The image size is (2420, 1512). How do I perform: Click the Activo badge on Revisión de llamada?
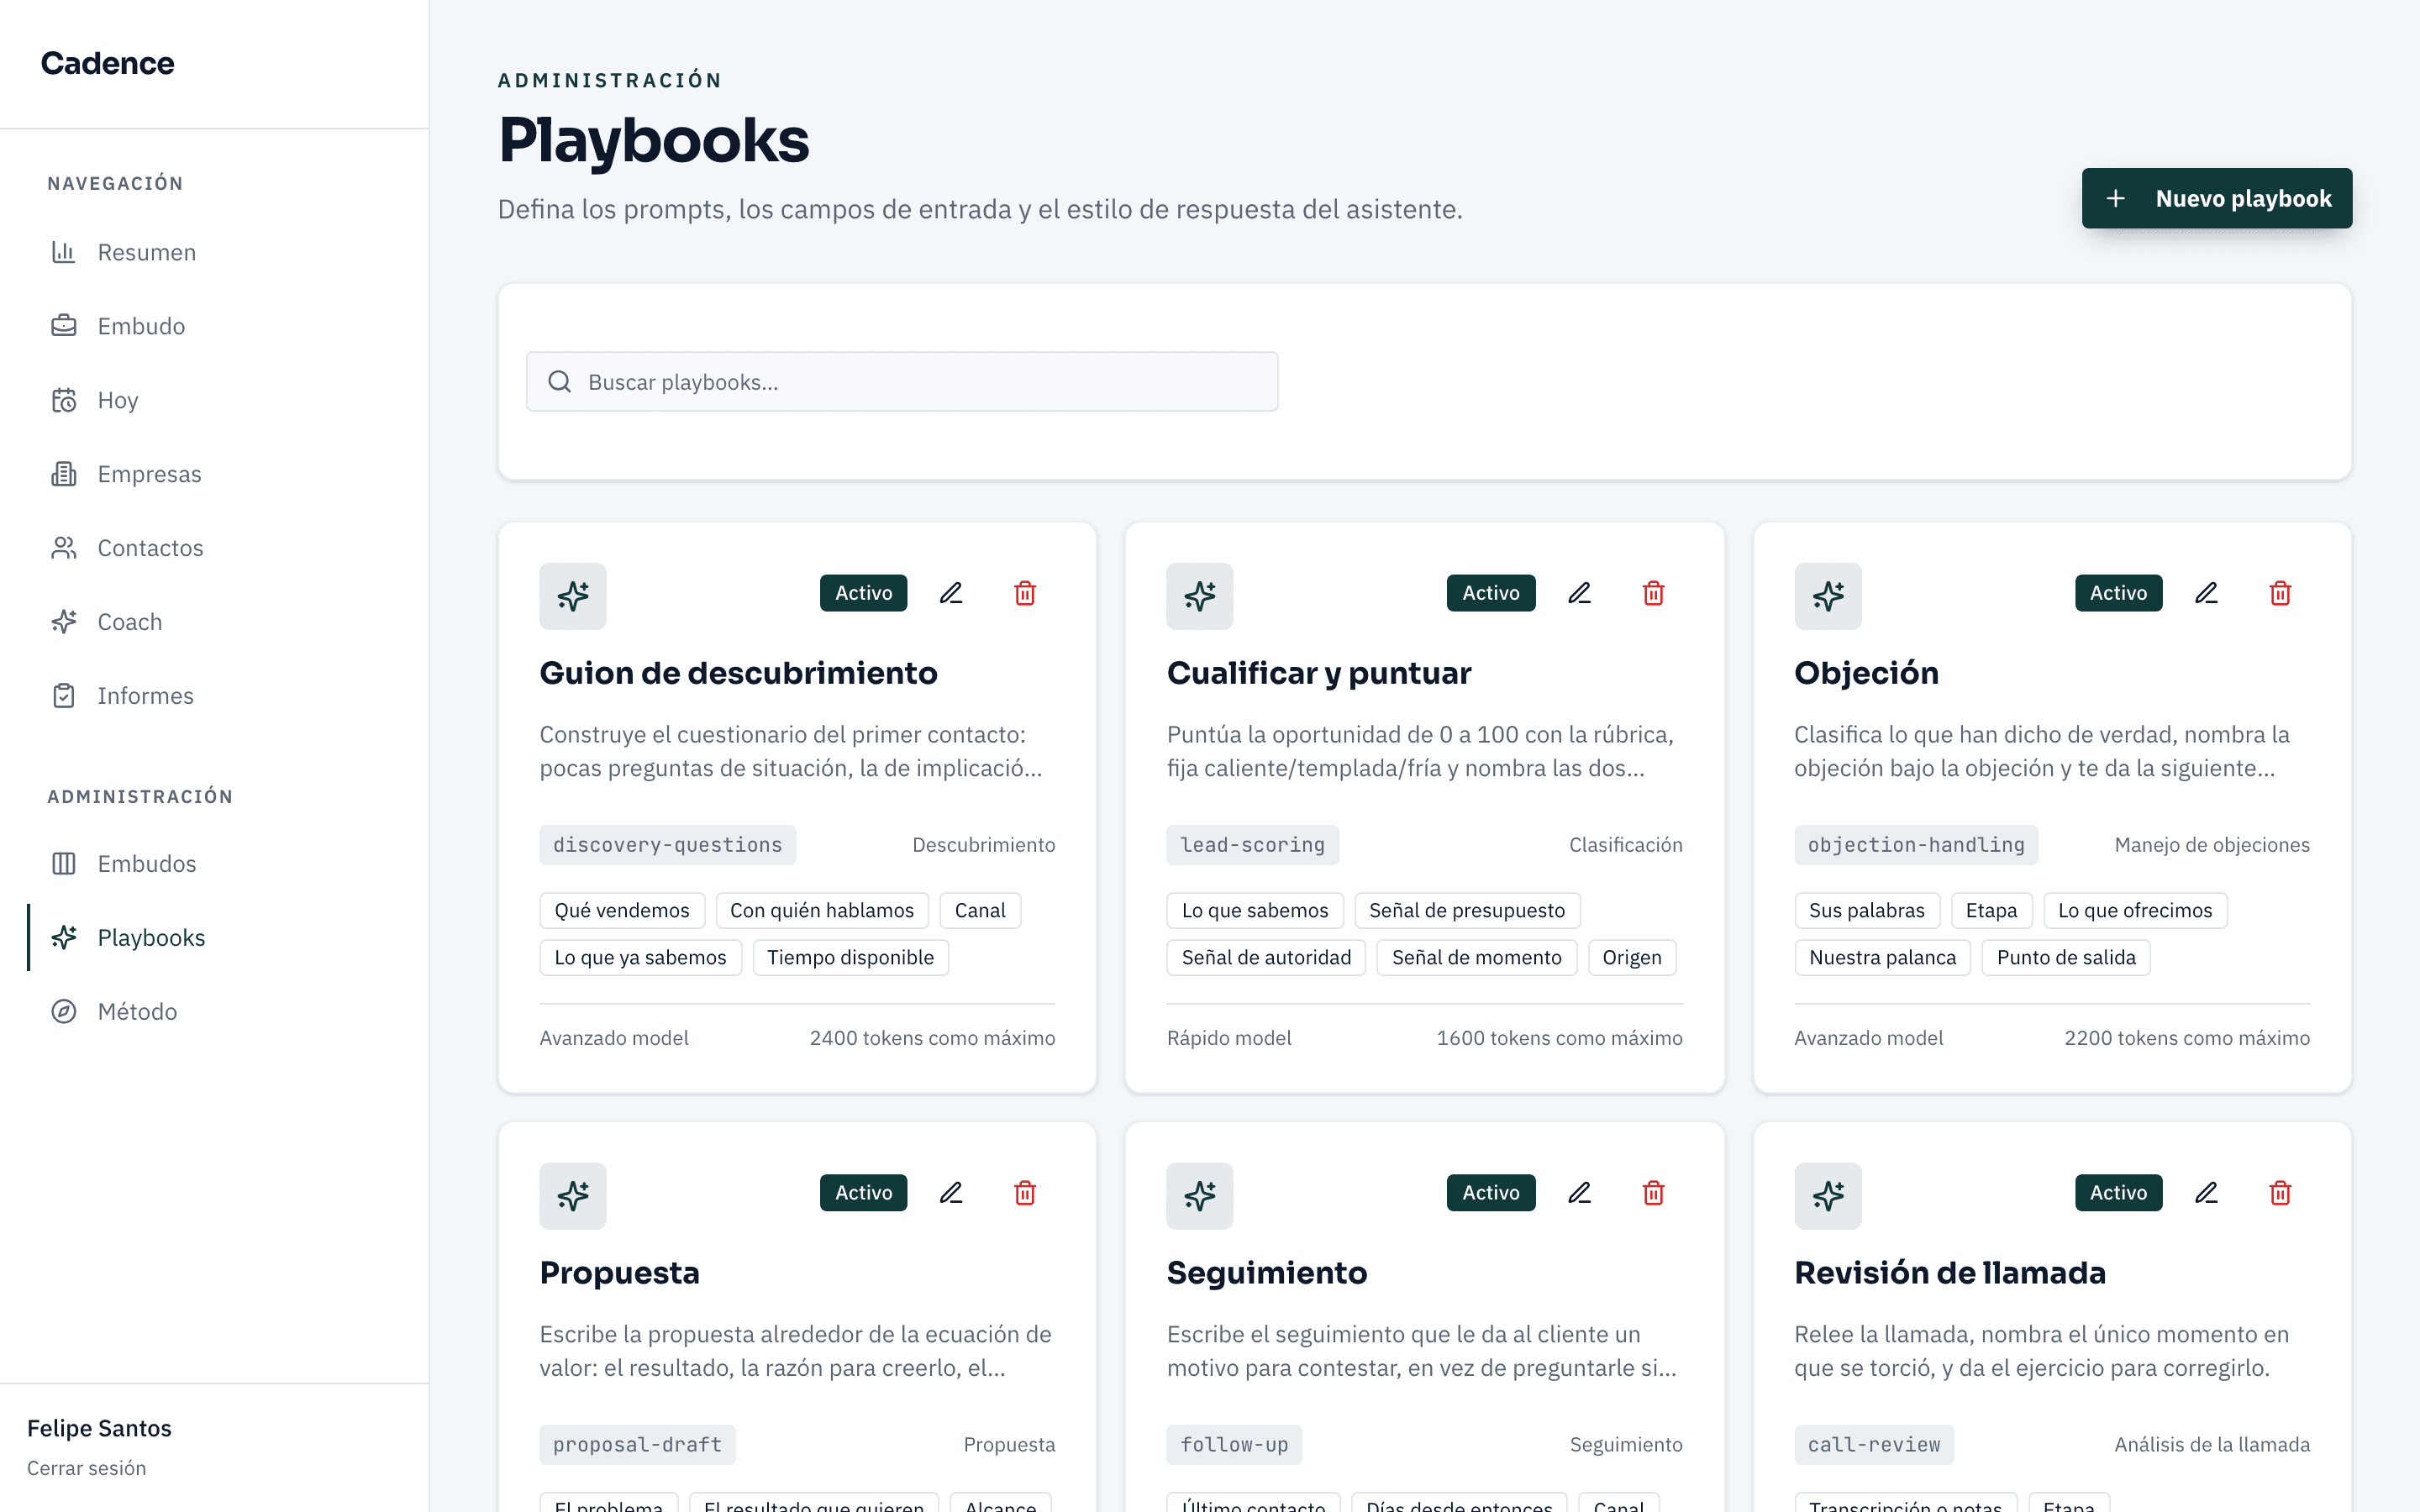2119,1193
